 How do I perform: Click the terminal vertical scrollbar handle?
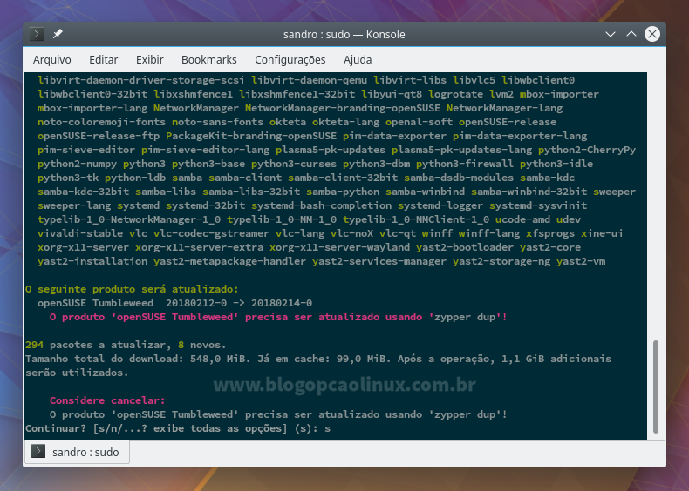pos(656,387)
